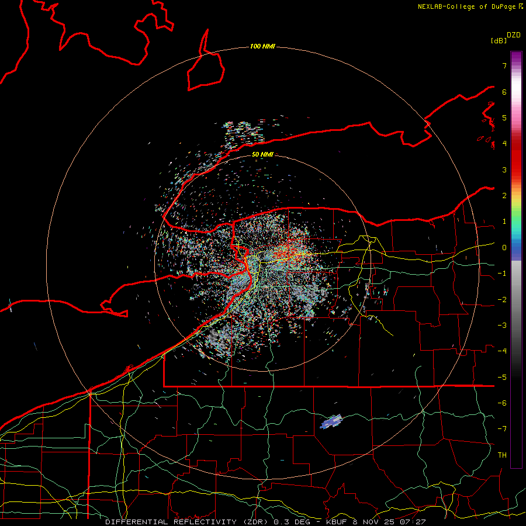Click the 1 dB scale value

(x=504, y=222)
